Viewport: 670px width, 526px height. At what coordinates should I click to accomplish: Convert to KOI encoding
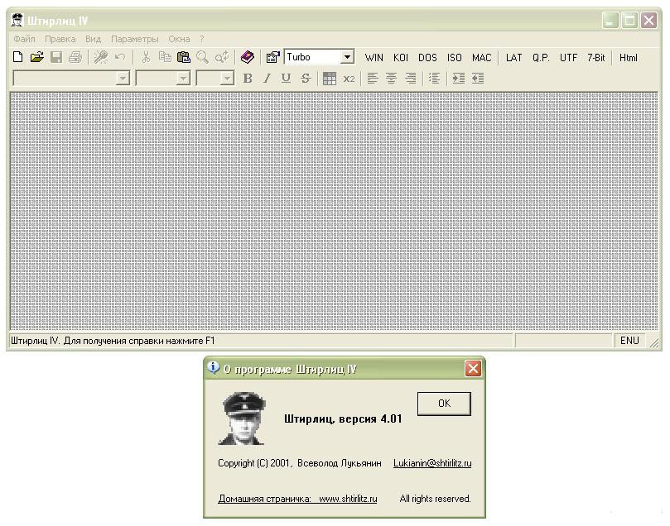coord(401,58)
